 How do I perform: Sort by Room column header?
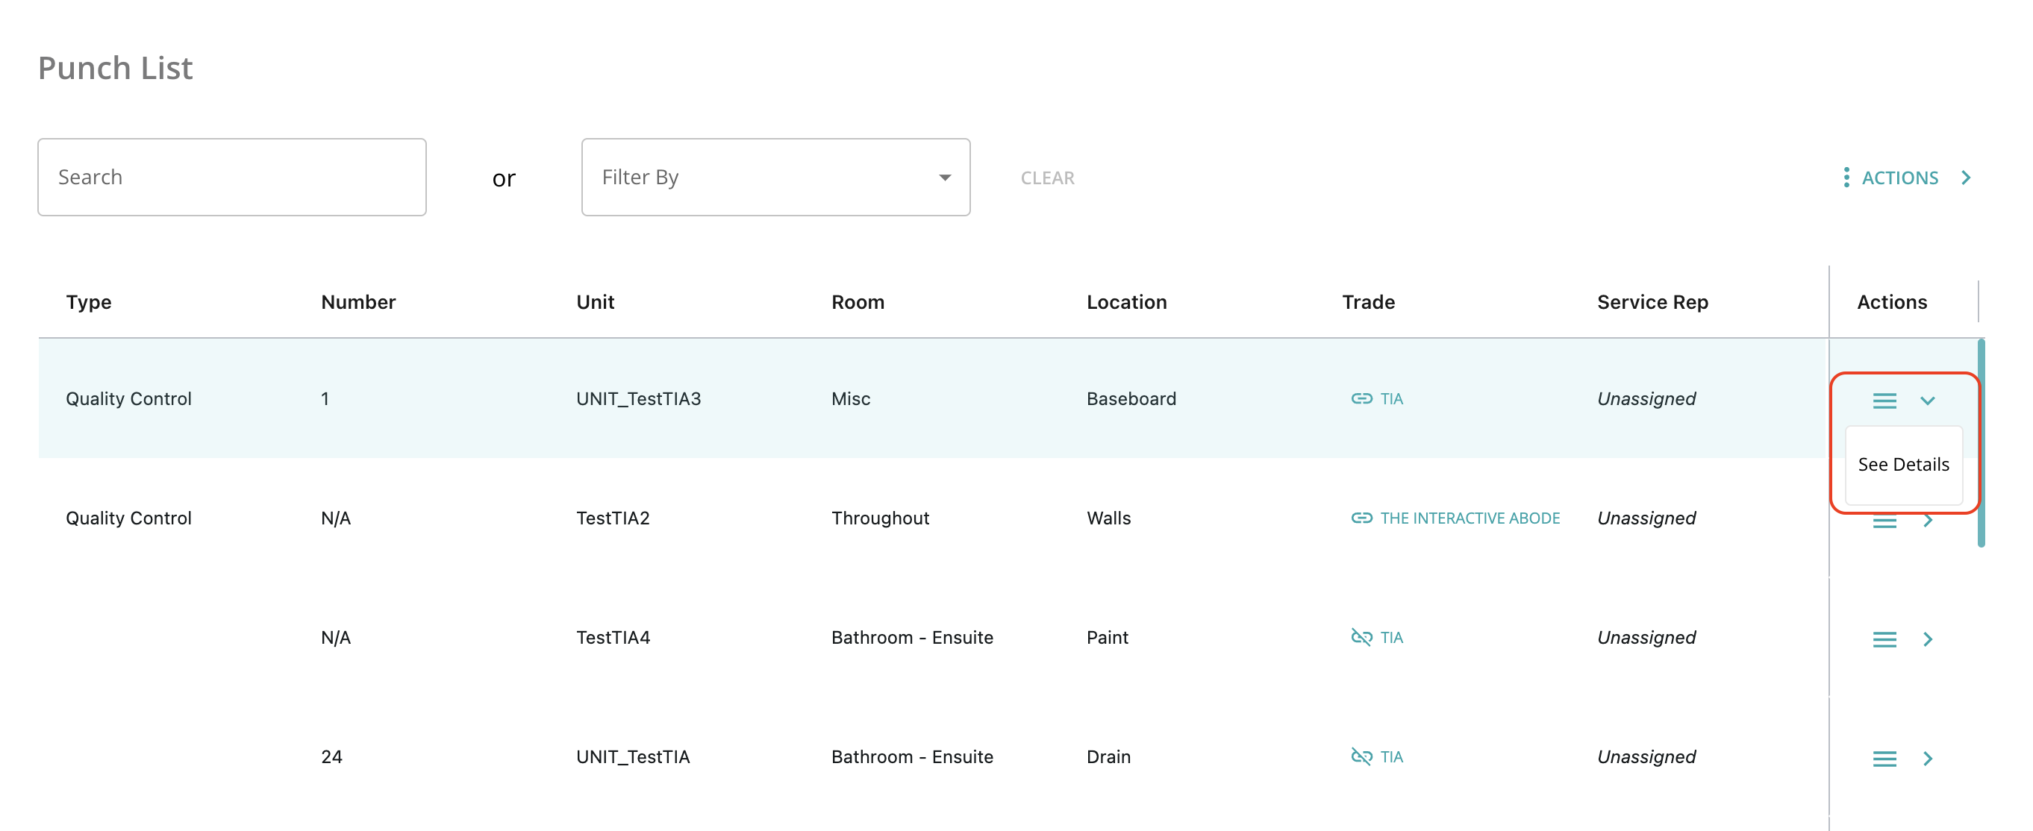857,302
